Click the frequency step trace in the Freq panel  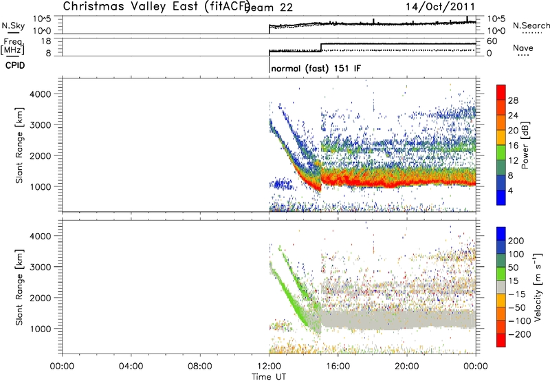372,47
